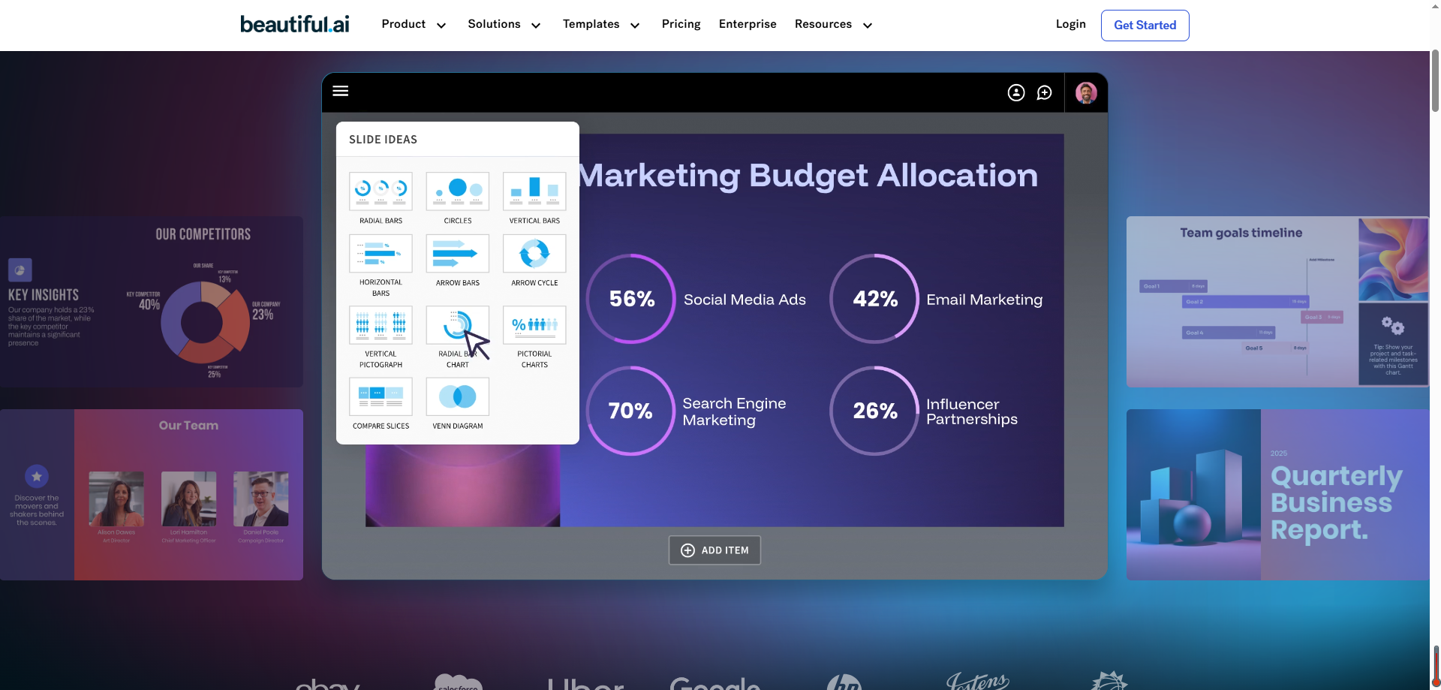Open the hamburger menu icon
1441x690 pixels.
[340, 91]
